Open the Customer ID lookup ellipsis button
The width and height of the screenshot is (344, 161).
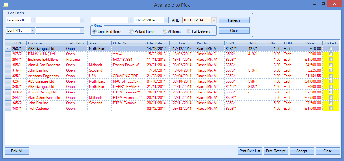click(82, 20)
